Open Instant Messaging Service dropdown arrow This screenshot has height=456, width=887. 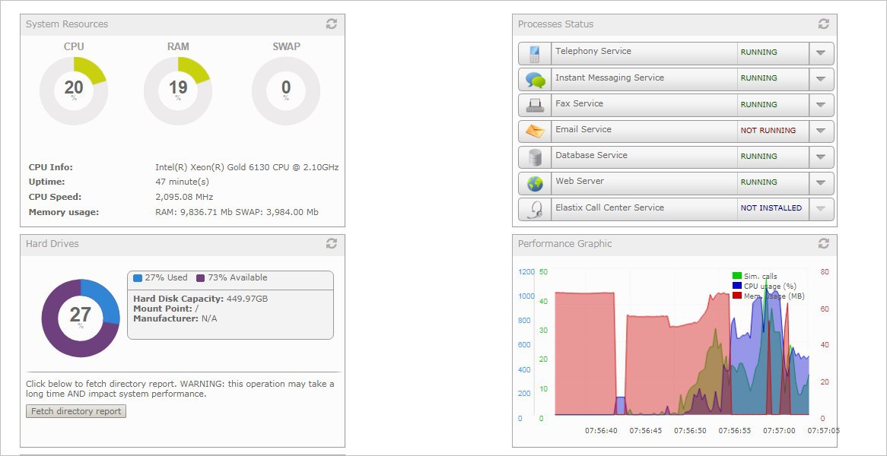822,79
